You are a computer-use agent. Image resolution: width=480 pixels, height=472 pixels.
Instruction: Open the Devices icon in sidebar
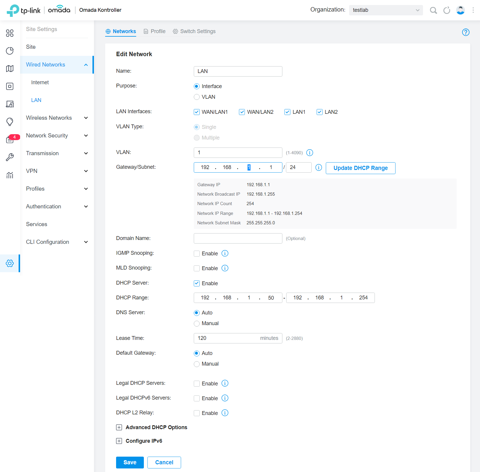click(10, 86)
